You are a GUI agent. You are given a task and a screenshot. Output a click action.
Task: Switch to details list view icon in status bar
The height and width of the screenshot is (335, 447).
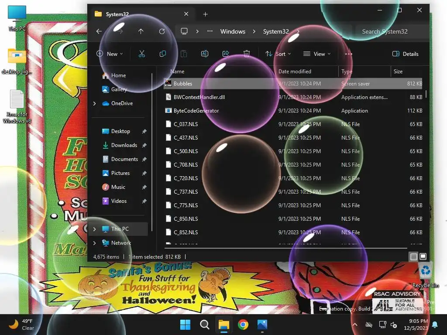click(x=414, y=256)
